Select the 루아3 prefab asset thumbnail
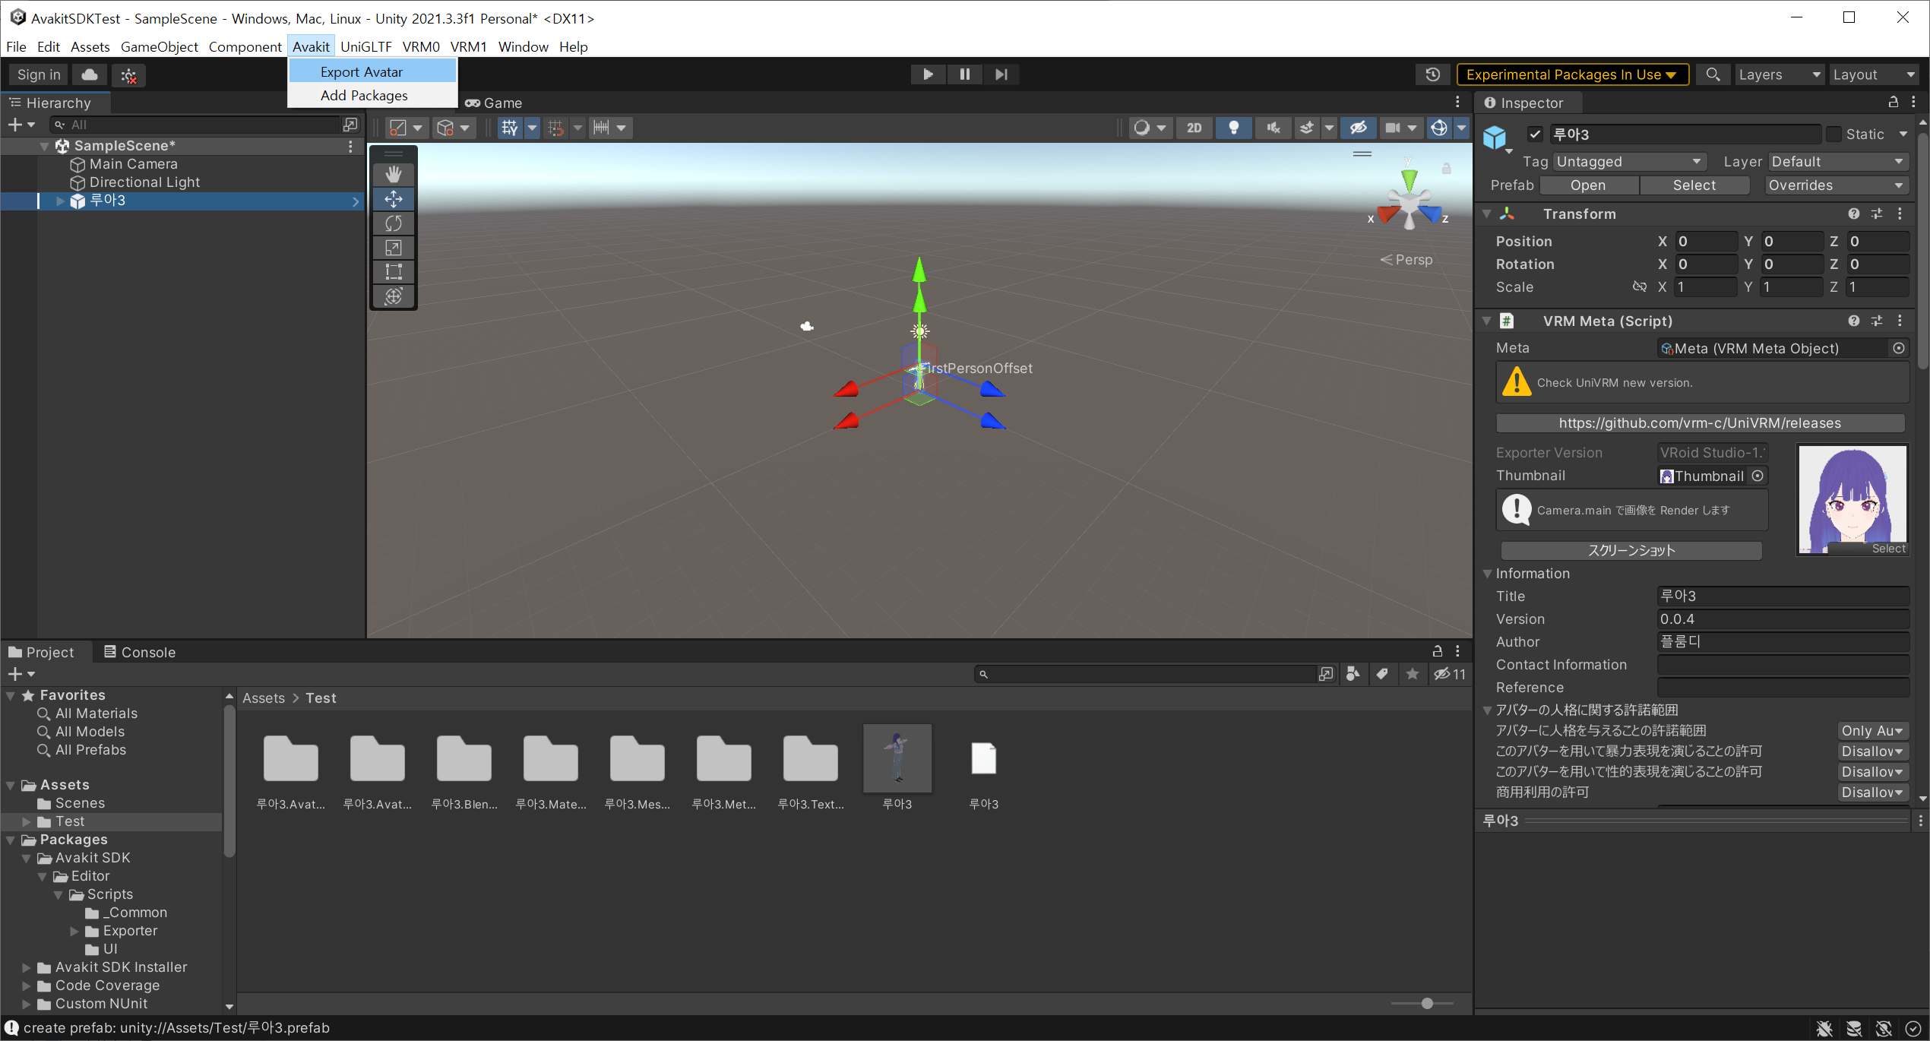Screen dimensions: 1930x1041 click(897, 758)
